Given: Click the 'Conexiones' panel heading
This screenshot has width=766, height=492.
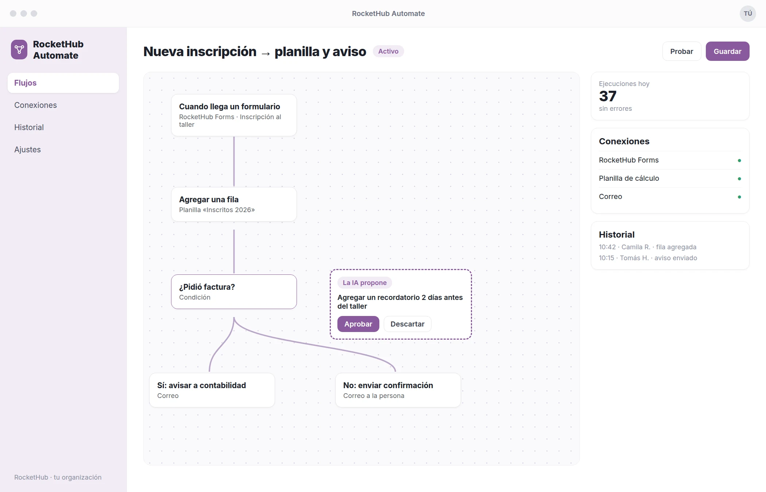Looking at the screenshot, I should pos(624,141).
